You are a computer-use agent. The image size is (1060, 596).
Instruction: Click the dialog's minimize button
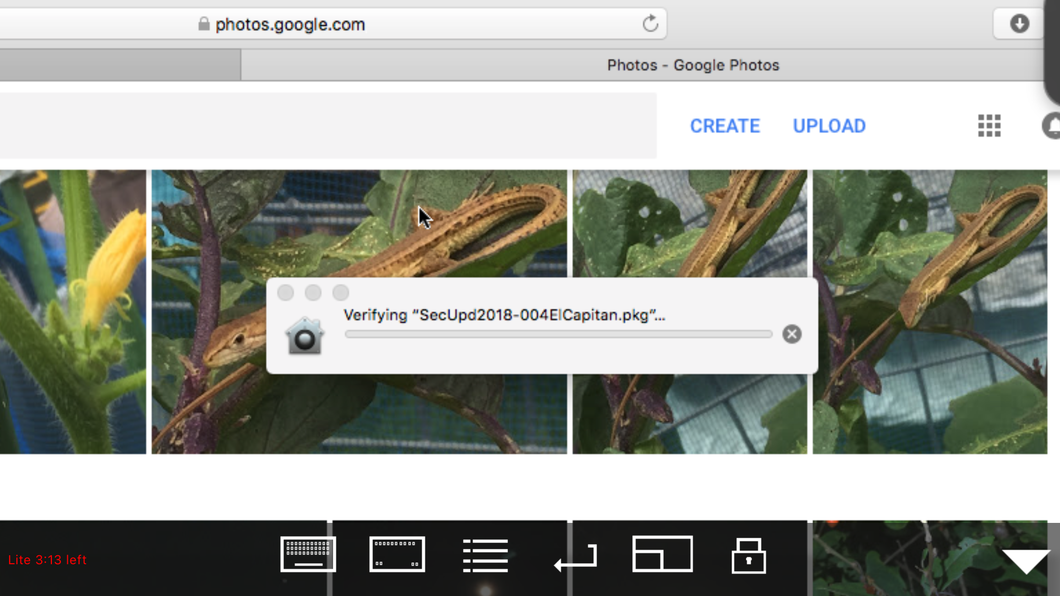click(x=313, y=292)
